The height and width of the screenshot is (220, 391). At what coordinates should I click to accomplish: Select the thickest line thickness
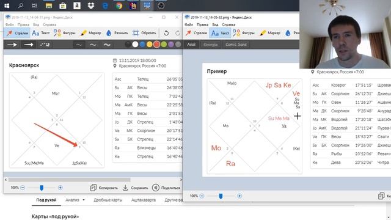[x=107, y=45]
